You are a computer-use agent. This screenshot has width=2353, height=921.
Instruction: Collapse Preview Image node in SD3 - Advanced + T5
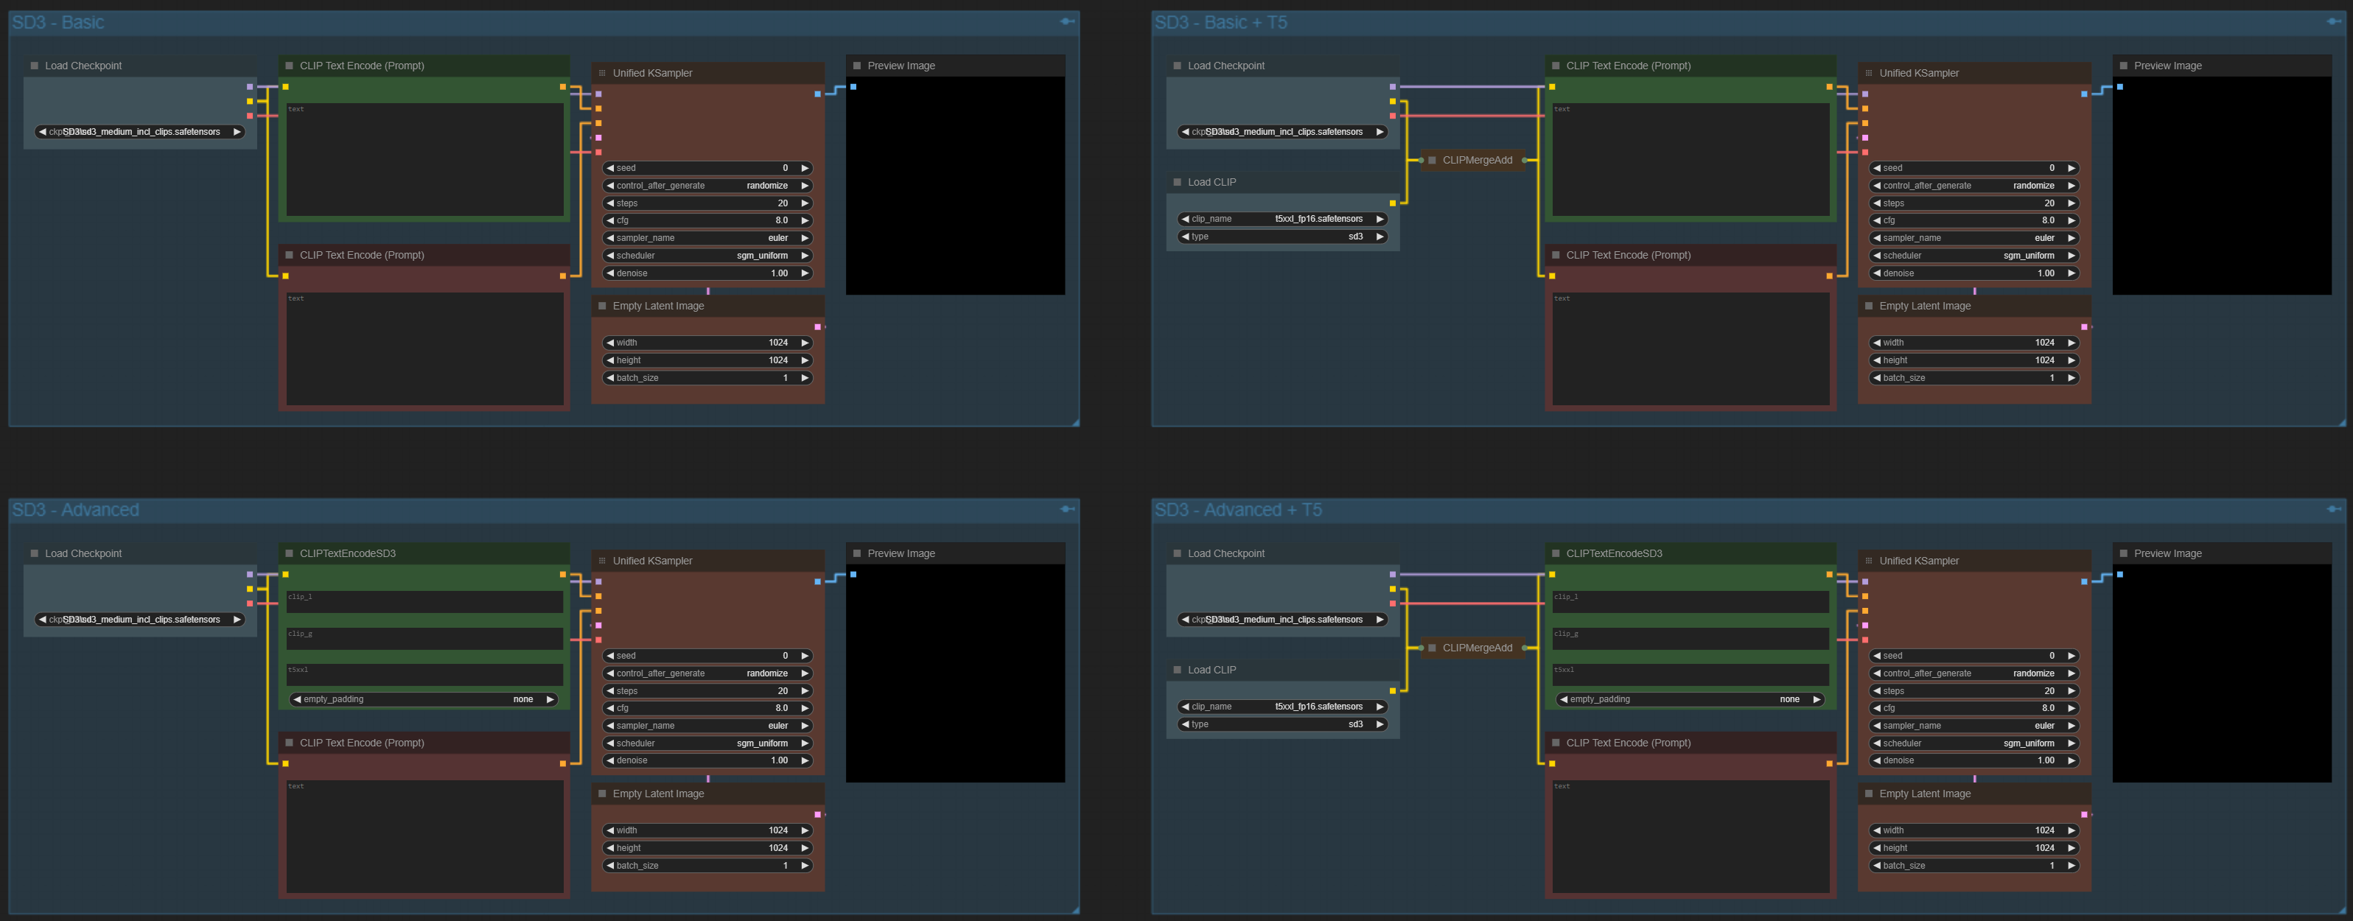tap(2124, 553)
